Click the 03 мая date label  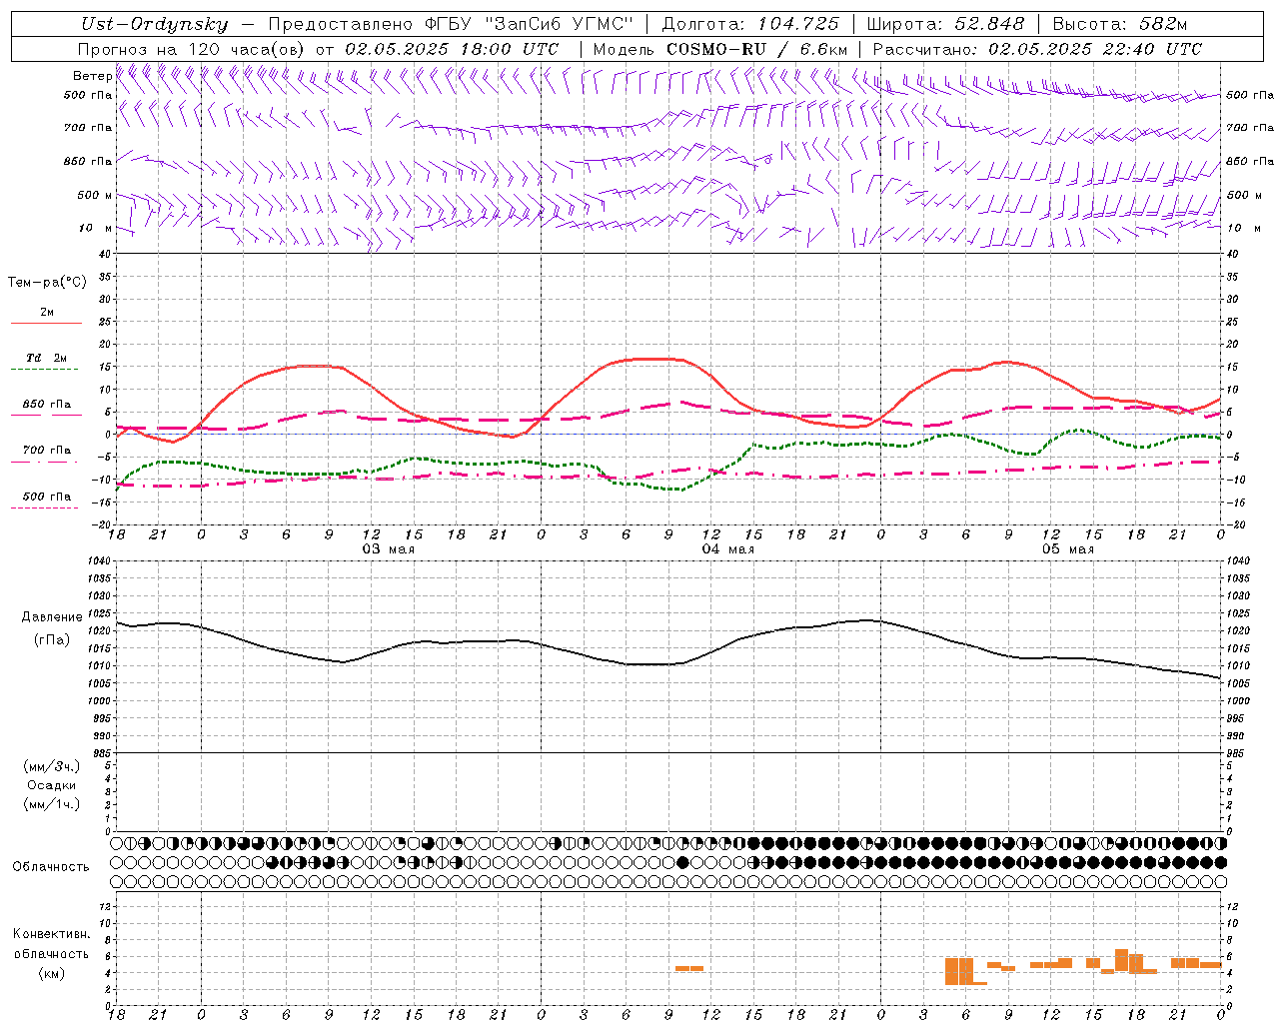click(x=389, y=548)
